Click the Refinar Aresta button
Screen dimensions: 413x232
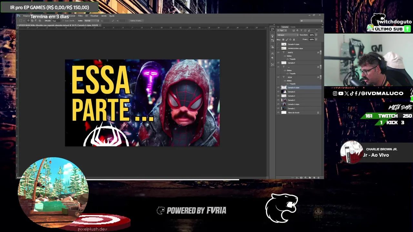click(x=136, y=21)
